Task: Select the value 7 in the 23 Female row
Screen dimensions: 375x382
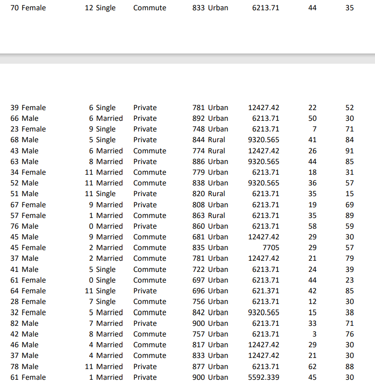Action: tap(314, 129)
